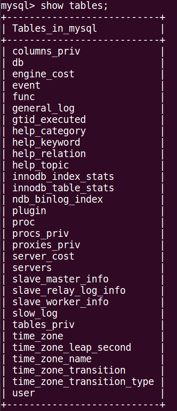Select the gtid_executed entry

click(49, 120)
